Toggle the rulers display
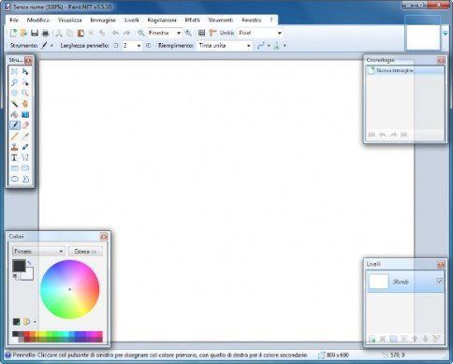This screenshot has height=364, width=453. (x=212, y=33)
